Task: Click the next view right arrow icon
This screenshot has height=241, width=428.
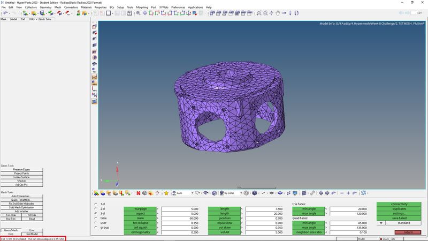Action: pos(327,193)
